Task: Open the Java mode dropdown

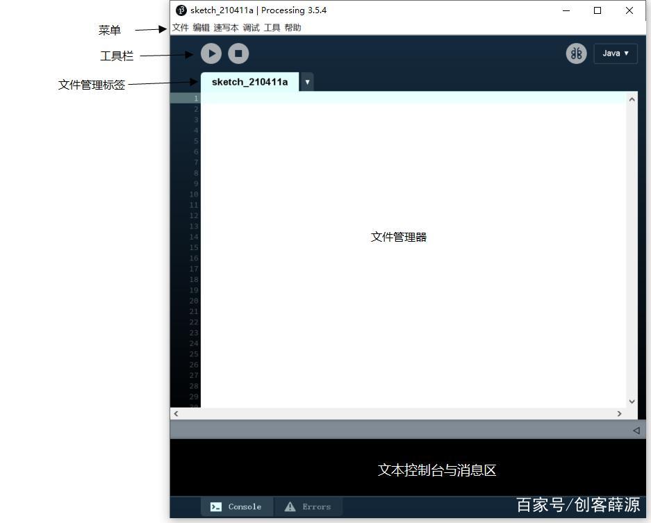Action: click(616, 53)
